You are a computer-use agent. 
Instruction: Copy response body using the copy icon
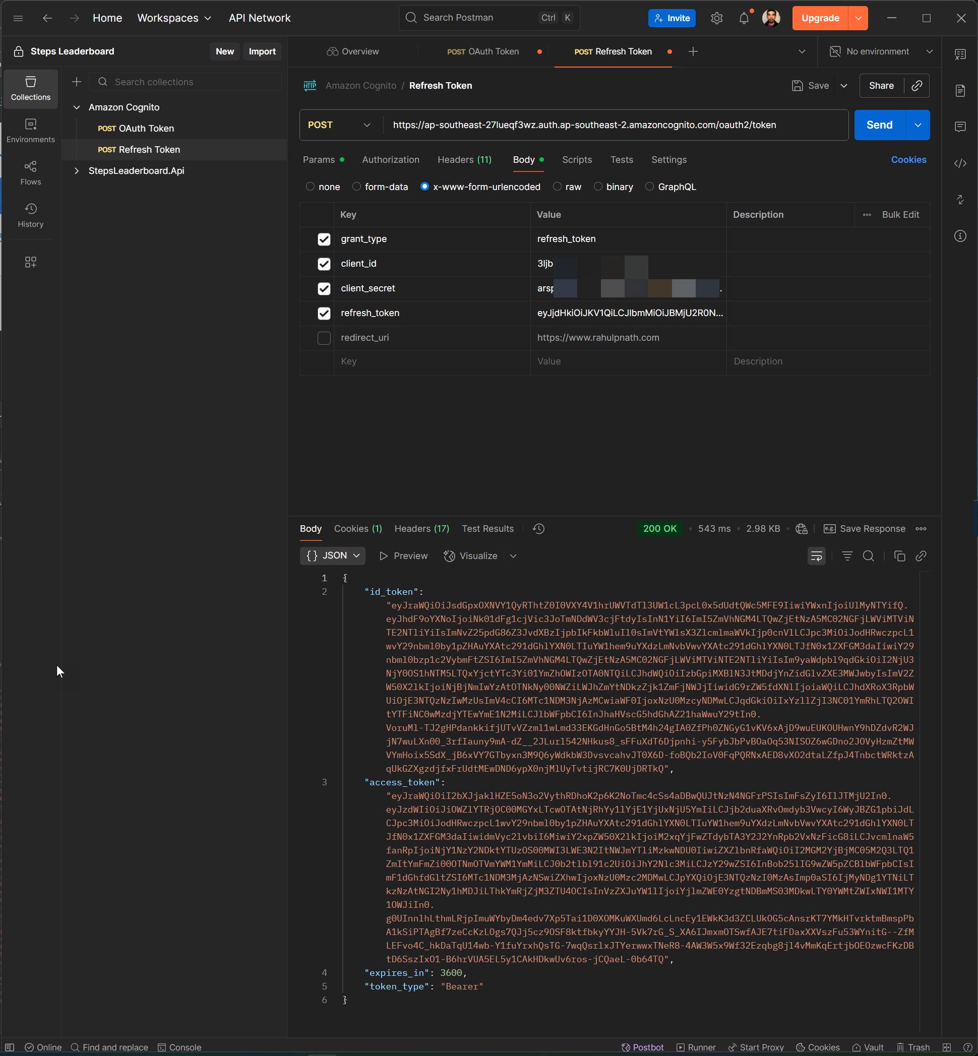(x=899, y=555)
